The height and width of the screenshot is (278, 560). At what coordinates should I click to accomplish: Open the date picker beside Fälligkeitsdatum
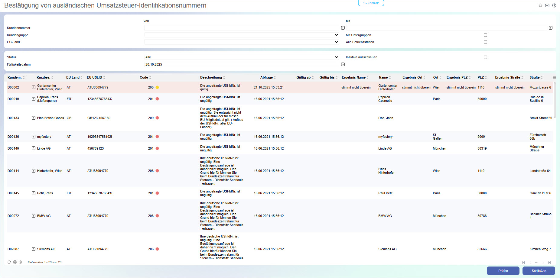[x=343, y=64]
